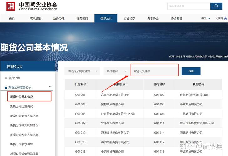Click 方正中期期货有限公司 in the table
Viewport: 228px width, 156px height.
[x=115, y=95]
